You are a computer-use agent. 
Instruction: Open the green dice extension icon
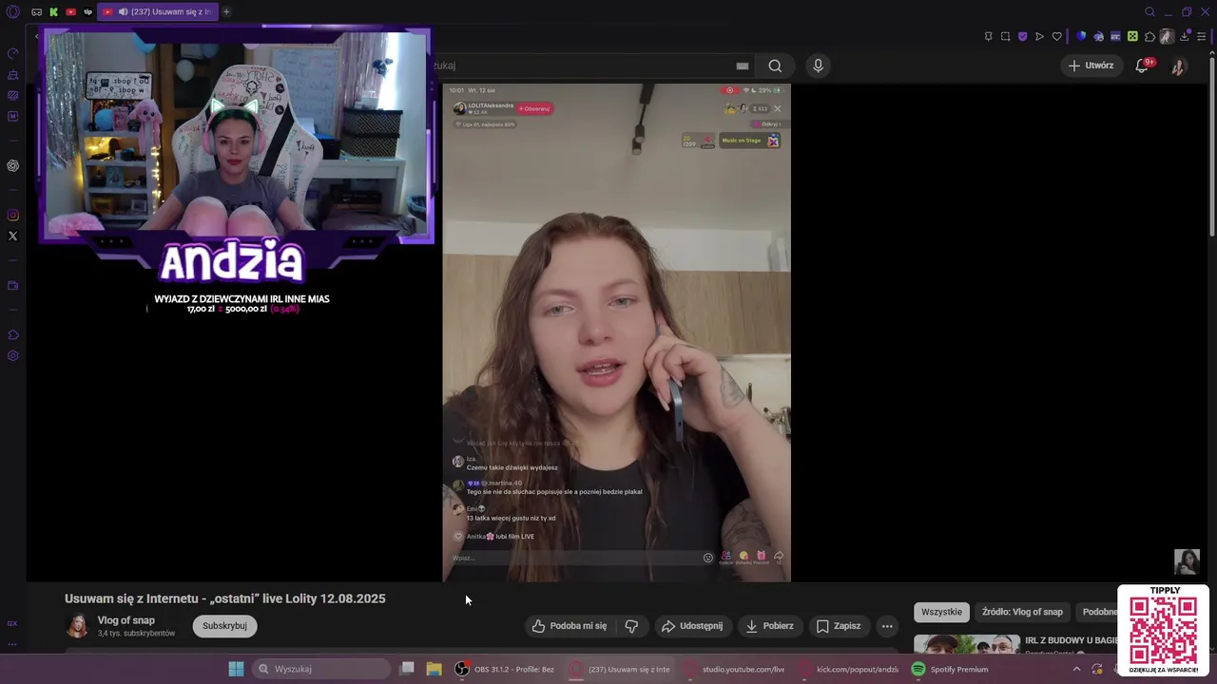[x=1132, y=37]
